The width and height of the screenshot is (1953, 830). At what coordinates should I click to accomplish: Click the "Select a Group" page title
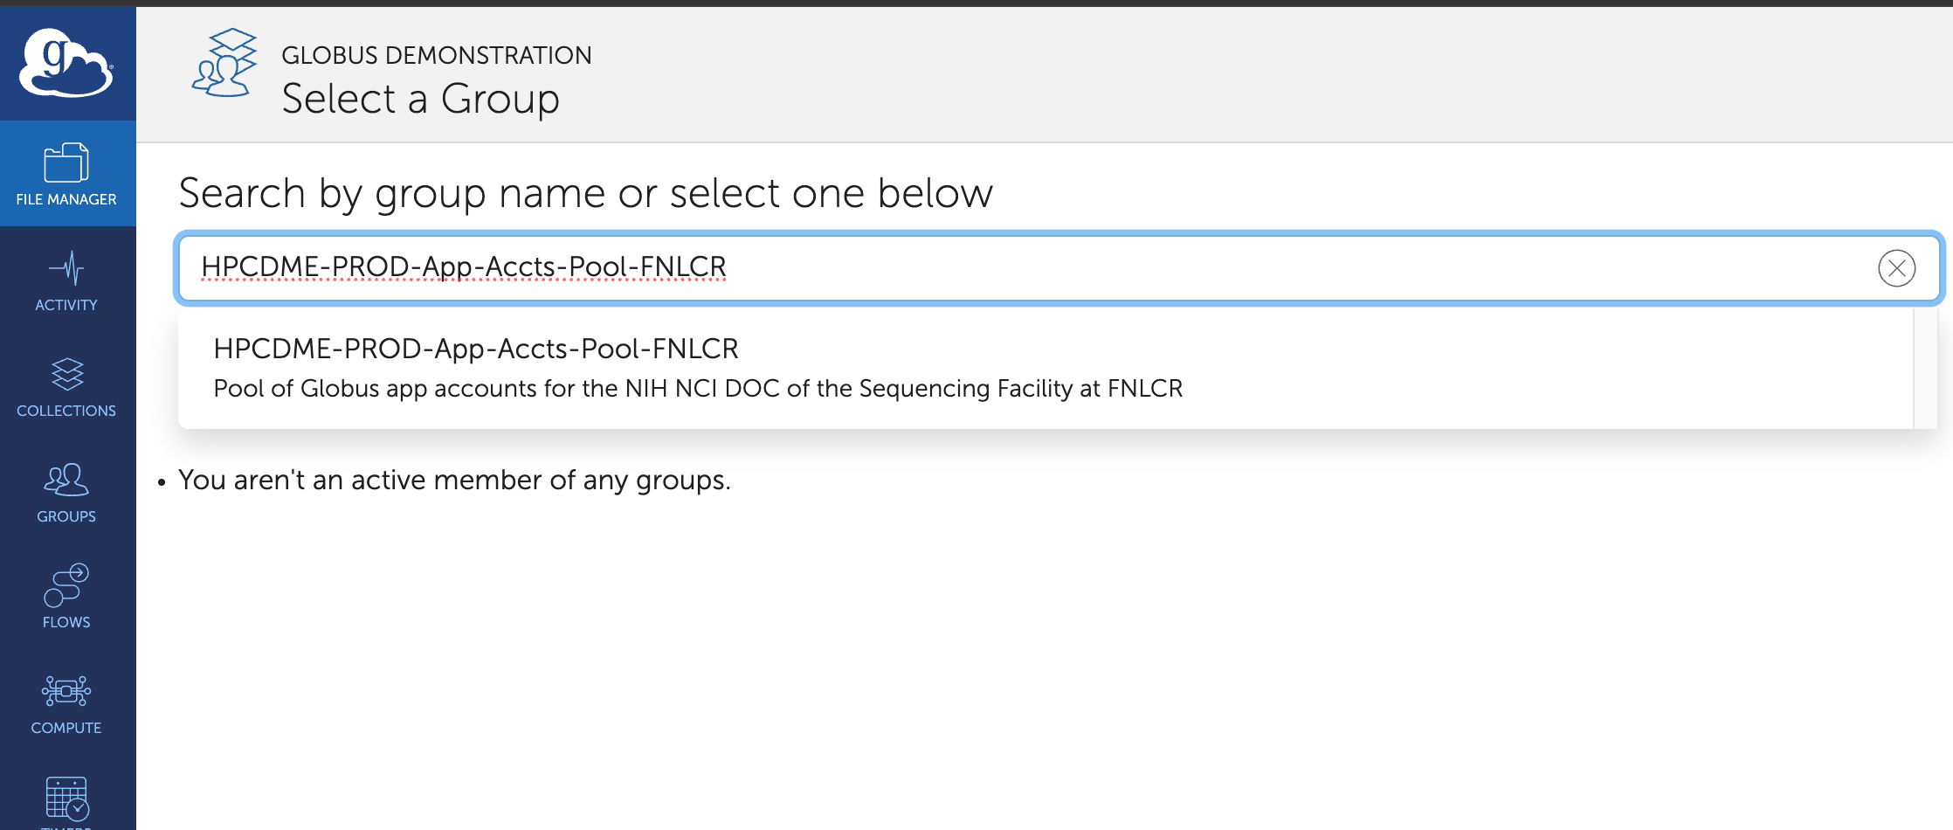(420, 99)
